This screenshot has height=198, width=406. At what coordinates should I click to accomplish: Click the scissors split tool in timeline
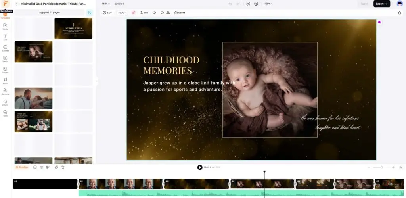pos(48,167)
